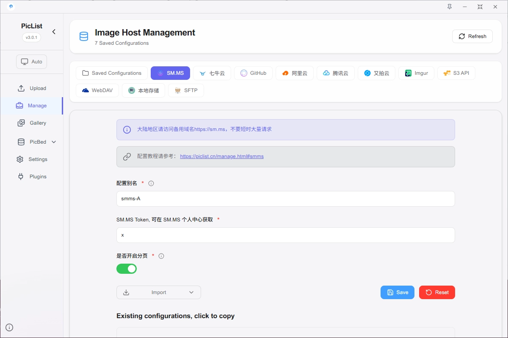Open the piclist.cn/manage.html#smms tutorial link
The image size is (508, 338).
click(222, 156)
